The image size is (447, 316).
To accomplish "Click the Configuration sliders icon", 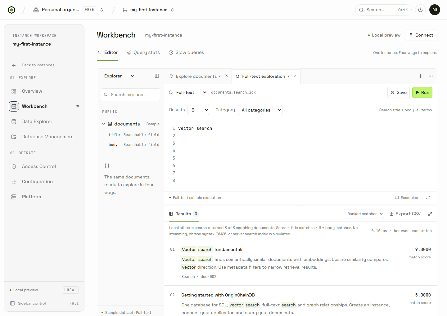I will click(14, 182).
